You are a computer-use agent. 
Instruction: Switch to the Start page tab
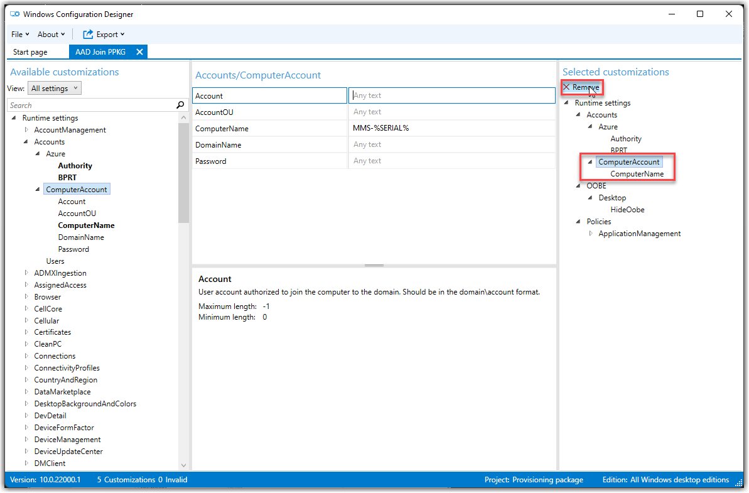coord(30,52)
